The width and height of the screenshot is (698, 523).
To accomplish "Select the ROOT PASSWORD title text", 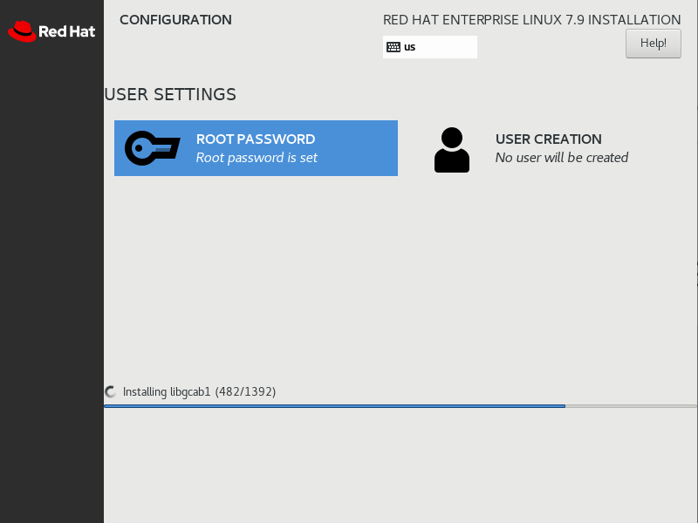I will [x=256, y=139].
